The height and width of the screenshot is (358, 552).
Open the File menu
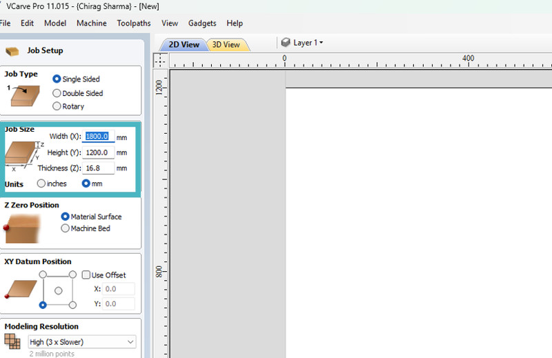[x=5, y=23]
